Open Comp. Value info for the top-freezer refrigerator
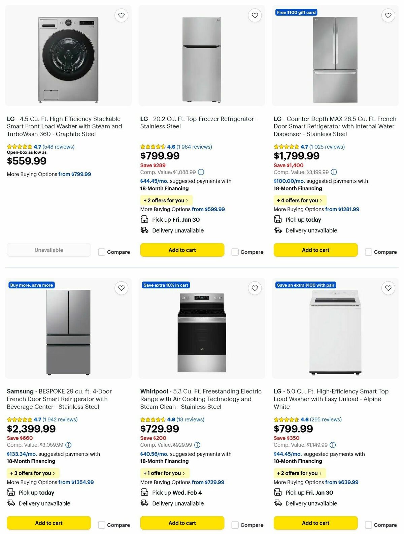The width and height of the screenshot is (404, 534). 201,172
